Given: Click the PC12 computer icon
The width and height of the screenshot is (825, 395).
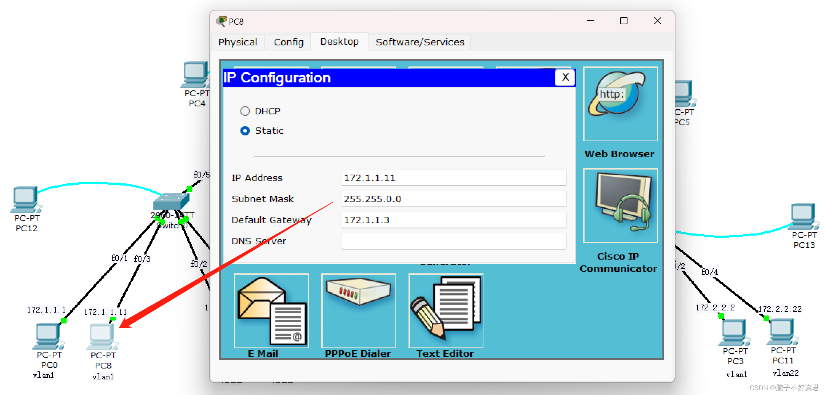Looking at the screenshot, I should point(25,200).
